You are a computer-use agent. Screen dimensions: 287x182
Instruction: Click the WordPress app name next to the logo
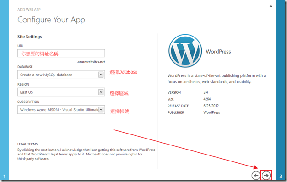click(x=218, y=52)
